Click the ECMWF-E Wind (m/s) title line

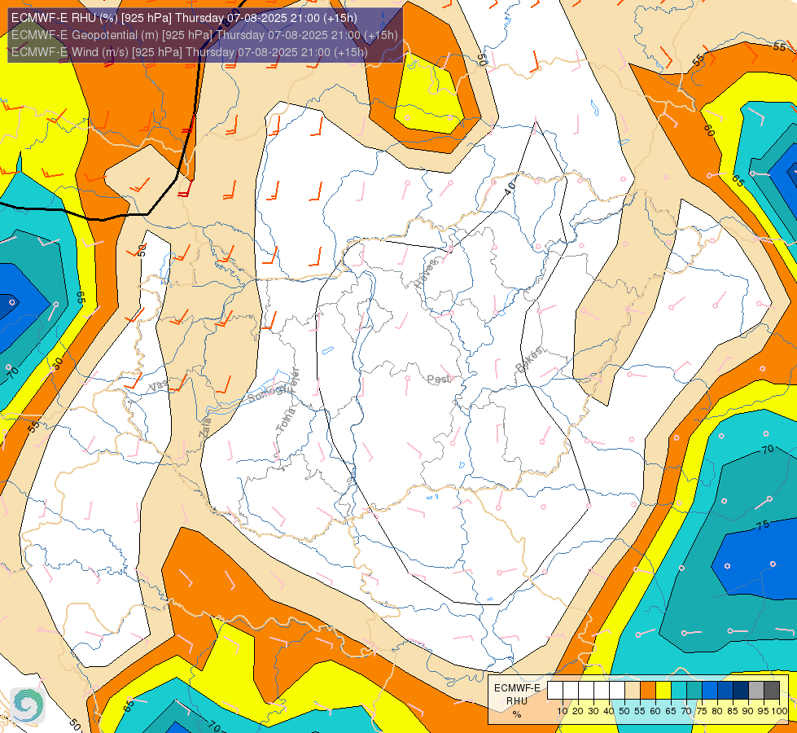coord(189,52)
